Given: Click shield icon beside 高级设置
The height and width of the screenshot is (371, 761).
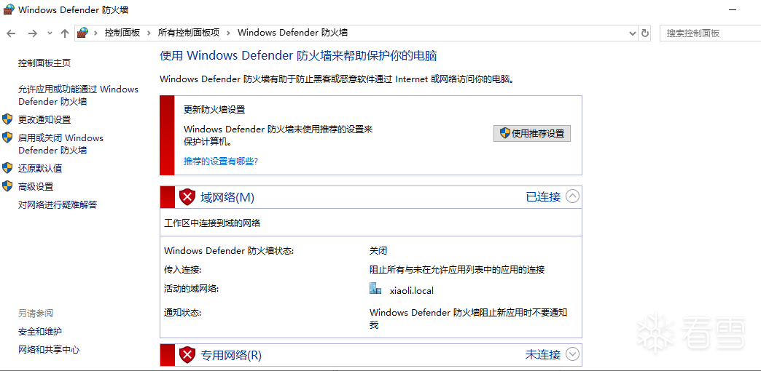Looking at the screenshot, I should coord(7,186).
